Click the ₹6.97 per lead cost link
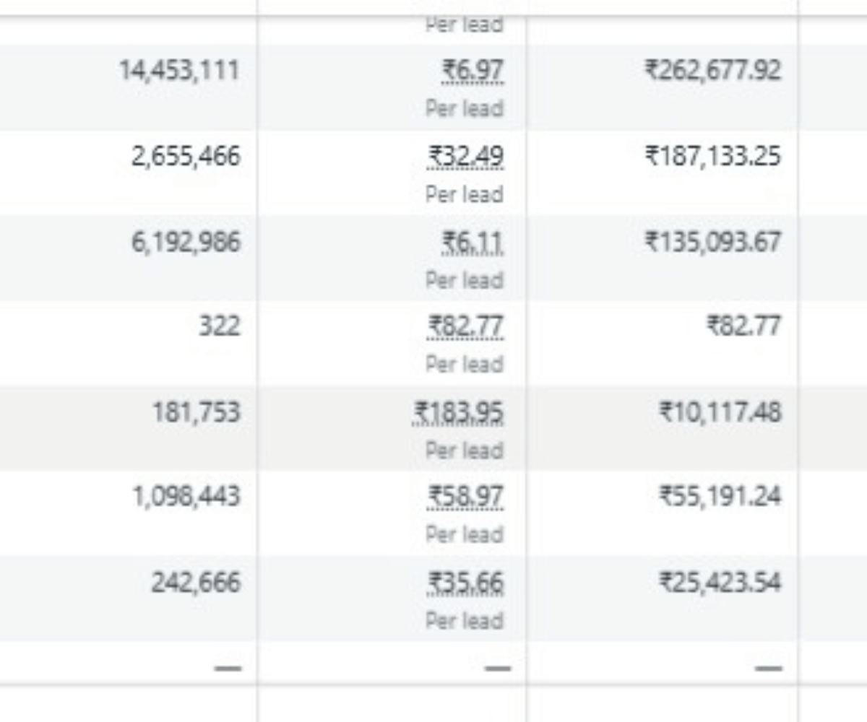Image resolution: width=867 pixels, height=722 pixels. (473, 71)
